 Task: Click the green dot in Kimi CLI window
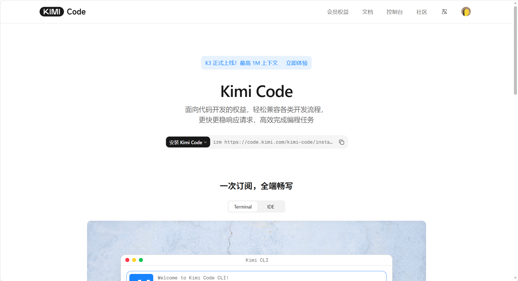coord(141,260)
